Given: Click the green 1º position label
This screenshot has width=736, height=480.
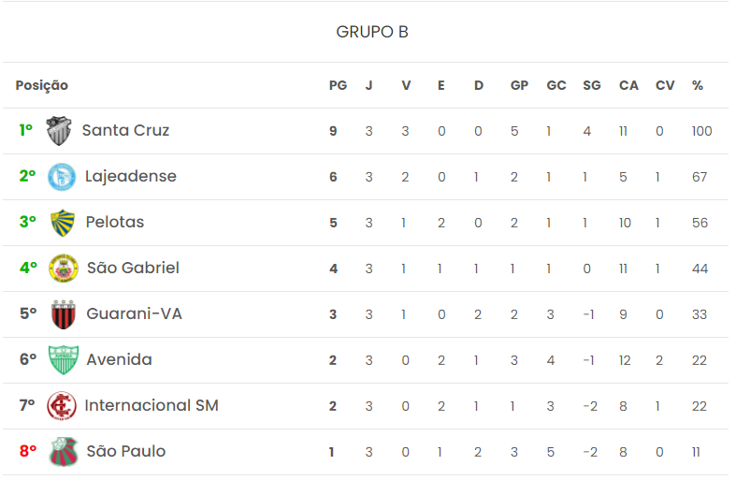Looking at the screenshot, I should coord(26,131).
